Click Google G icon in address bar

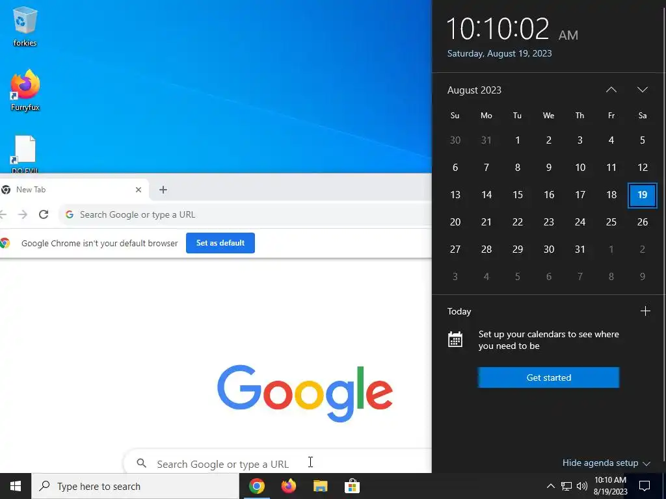click(70, 214)
